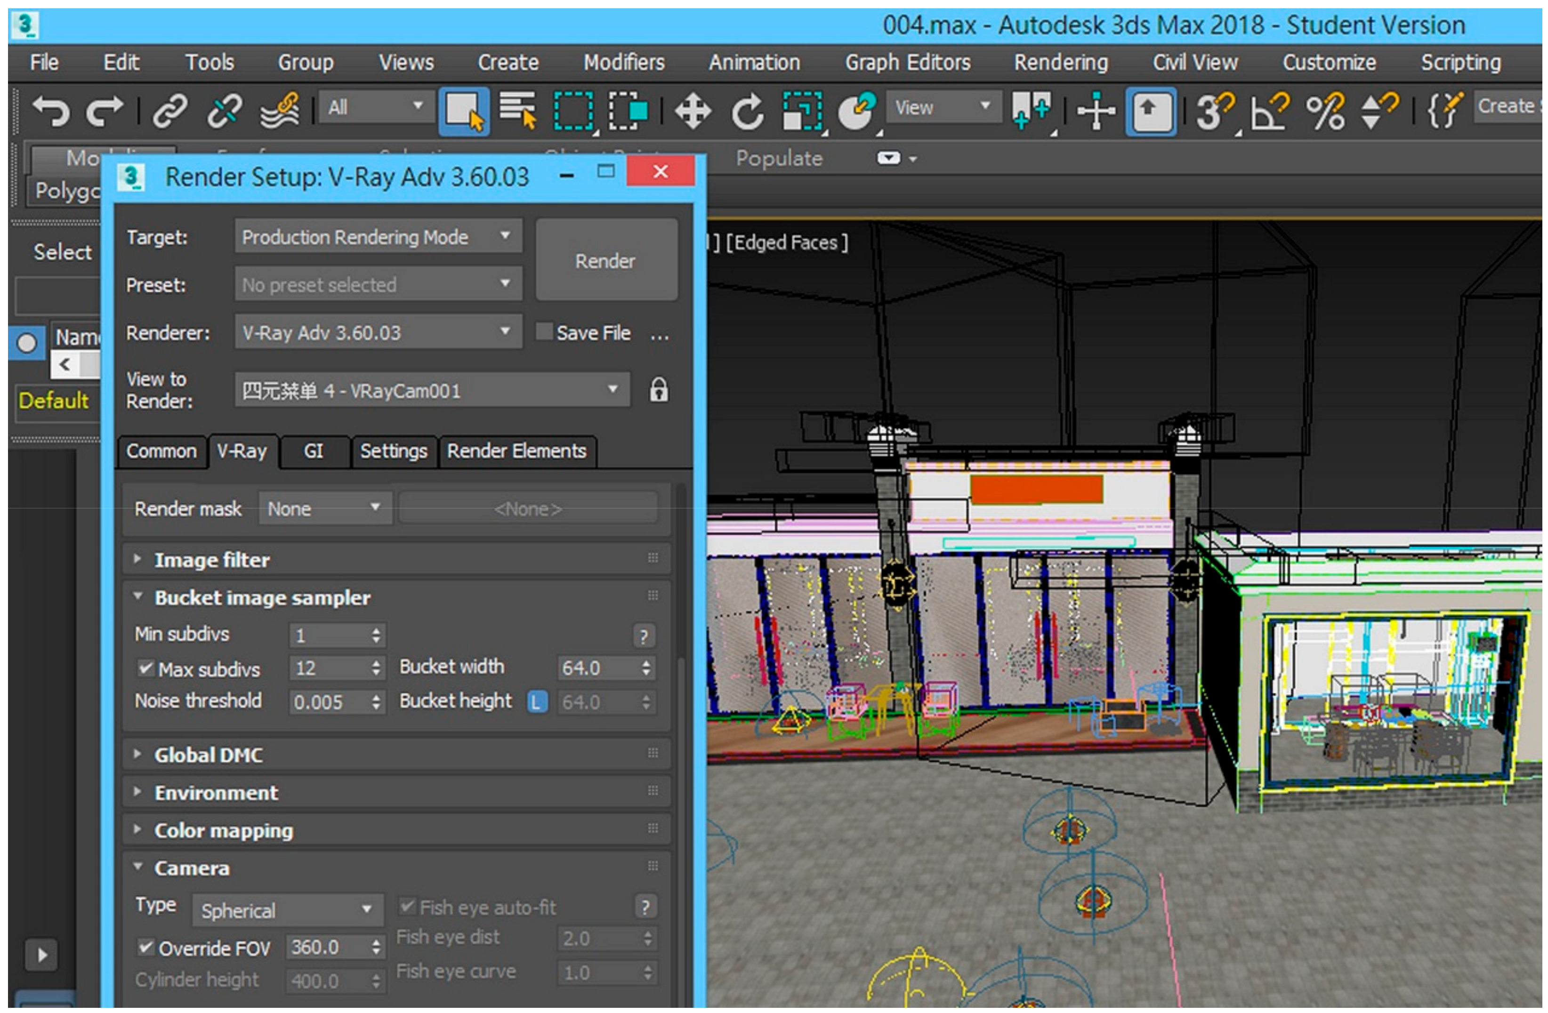
Task: Expand the Image filter rollout
Action: [x=396, y=559]
